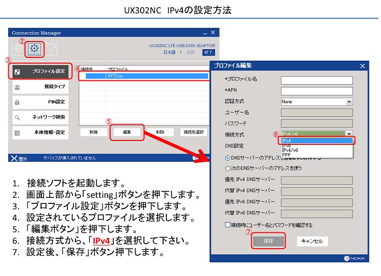This screenshot has width=381, height=276.
Task: Open the 認証方式 dropdown showing None
Action: click(x=317, y=102)
